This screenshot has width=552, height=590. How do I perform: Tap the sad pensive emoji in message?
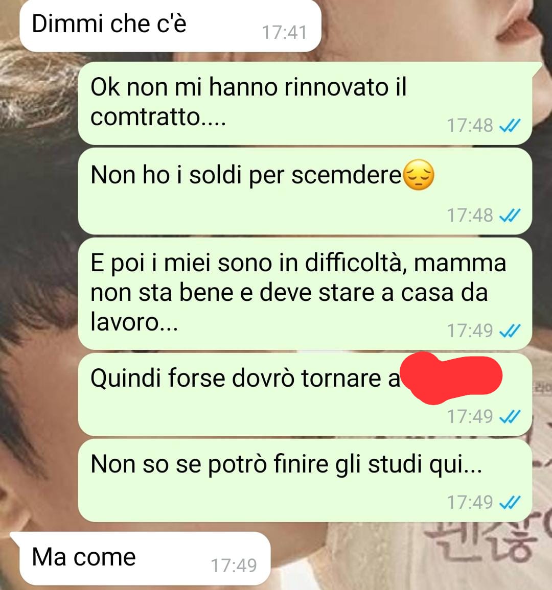[418, 175]
